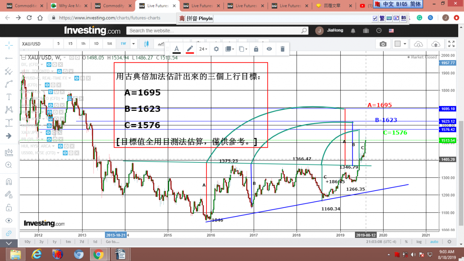The height and width of the screenshot is (261, 464).
Task: Toggle visibility eye for DX (CFD) indicator
Action: (49, 65)
